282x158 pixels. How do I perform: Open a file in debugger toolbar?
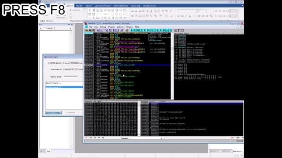(87, 30)
